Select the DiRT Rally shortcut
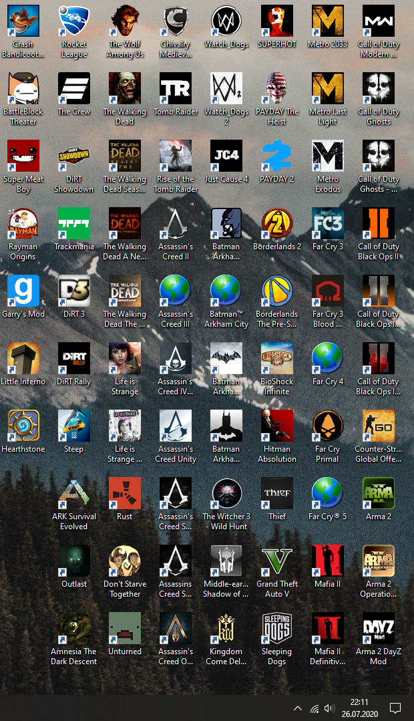 coord(74,359)
